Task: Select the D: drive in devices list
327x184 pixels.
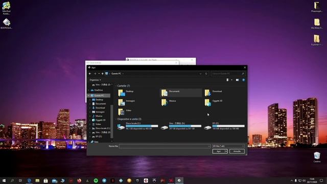Action: click(x=181, y=126)
